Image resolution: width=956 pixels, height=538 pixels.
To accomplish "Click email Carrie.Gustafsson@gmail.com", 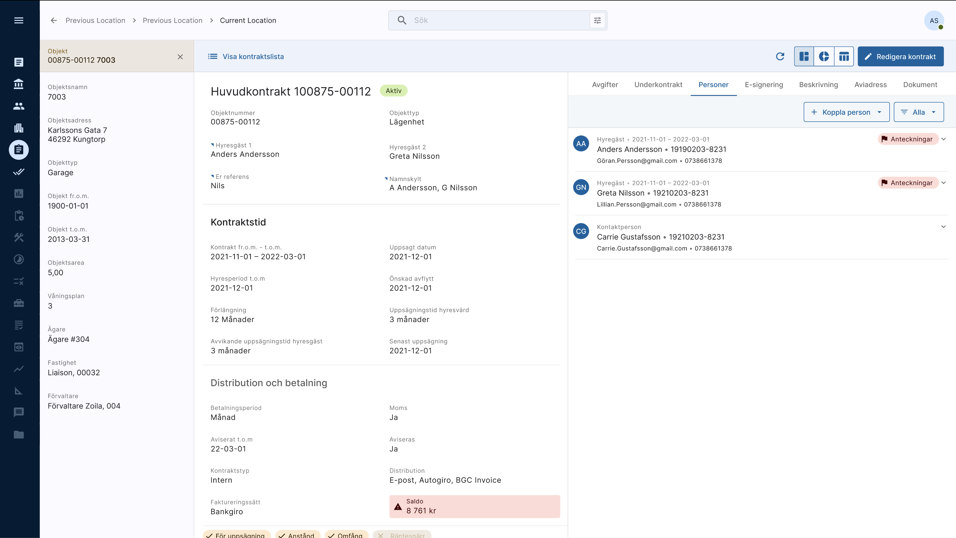I will [x=642, y=248].
